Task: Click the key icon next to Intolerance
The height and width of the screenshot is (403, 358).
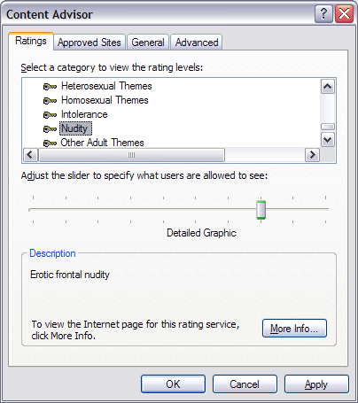Action: [50, 115]
